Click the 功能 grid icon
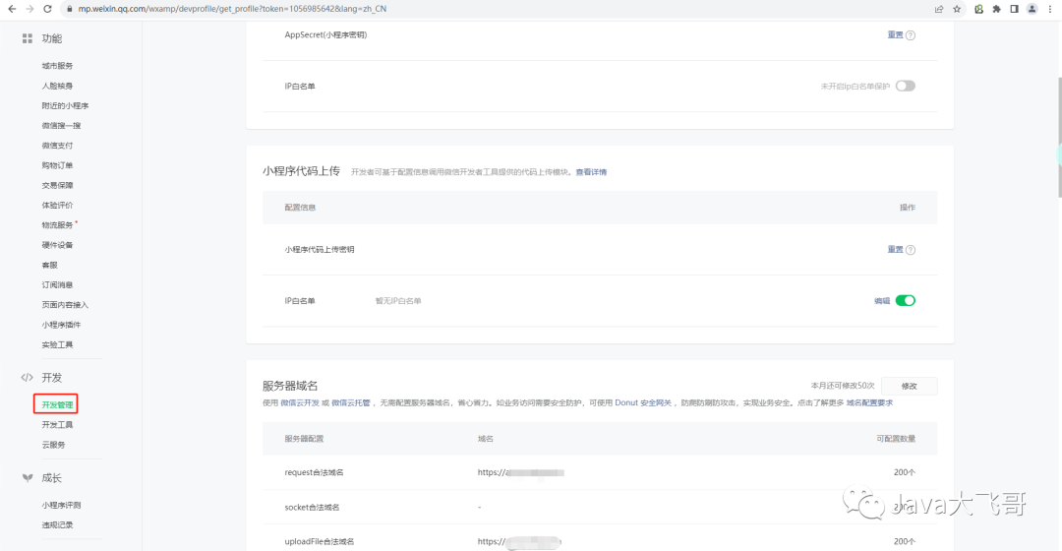 click(x=28, y=38)
